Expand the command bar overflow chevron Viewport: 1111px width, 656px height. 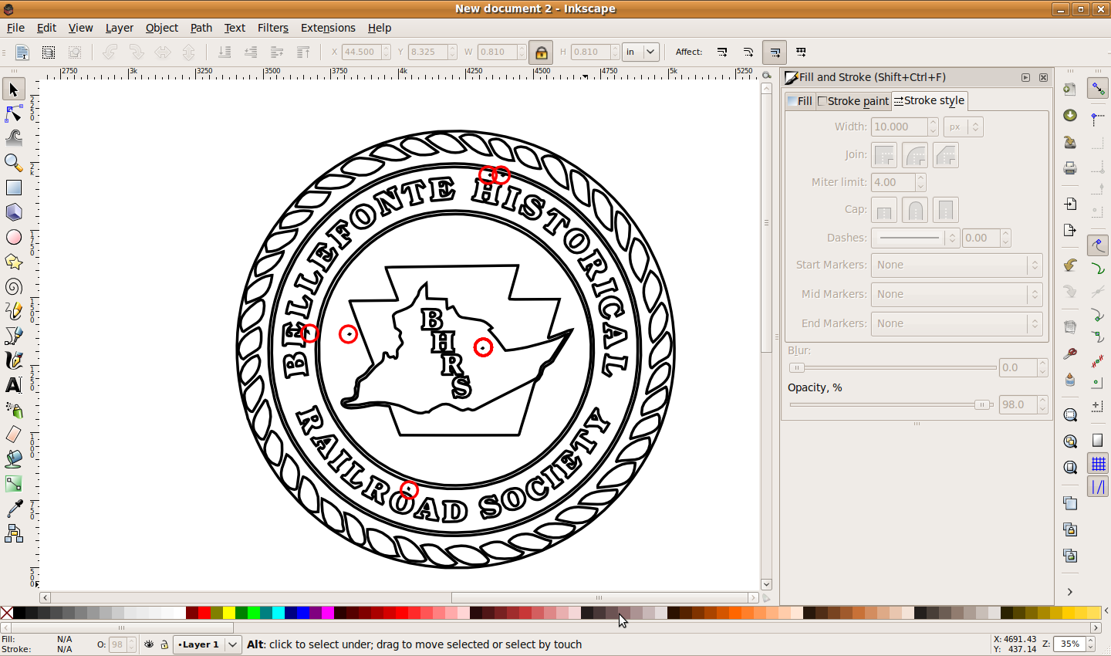click(x=1070, y=592)
